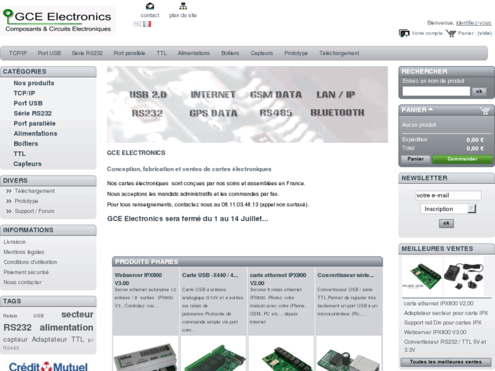Click the alimentation tag
Viewport: 495px width, 371px height.
[x=66, y=327]
